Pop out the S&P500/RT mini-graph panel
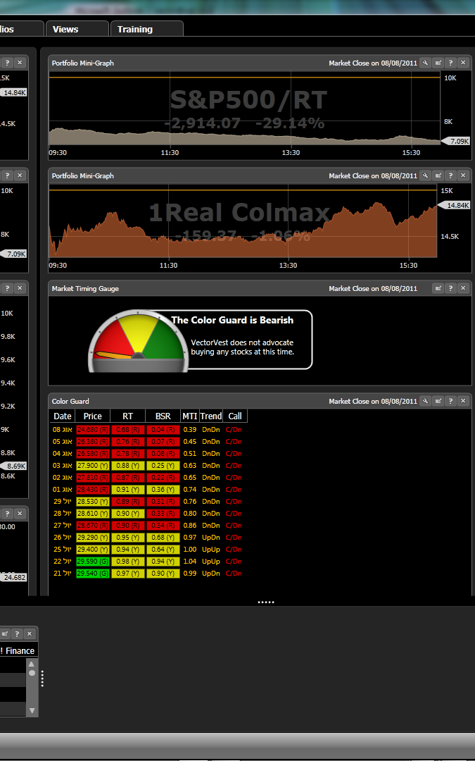 click(x=438, y=63)
